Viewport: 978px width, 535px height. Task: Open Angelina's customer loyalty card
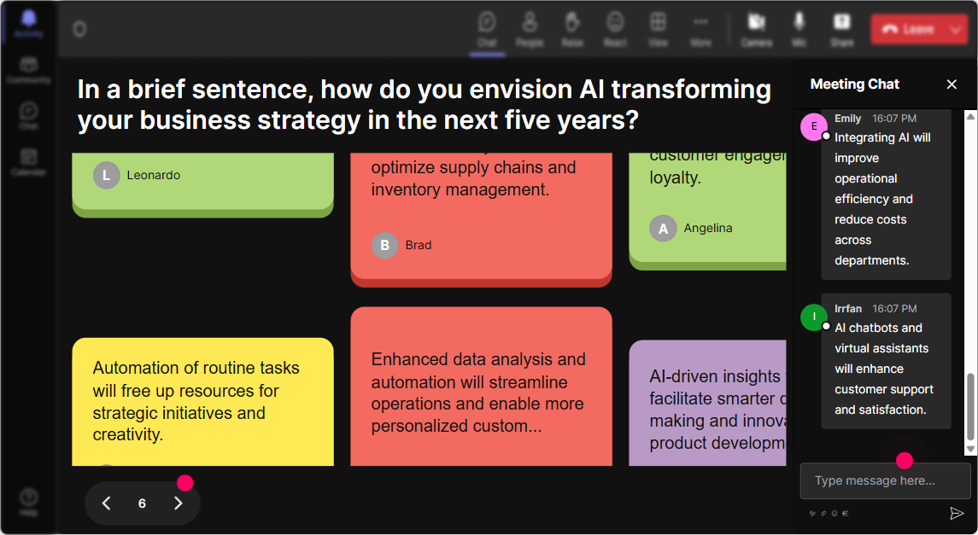707,211
